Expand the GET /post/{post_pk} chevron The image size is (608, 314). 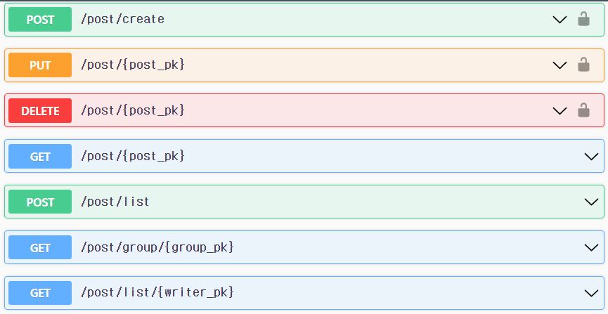click(x=591, y=157)
